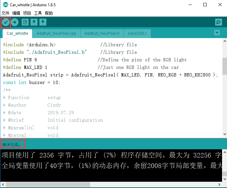
Task: Click the '//Define the pins of the RGB light' comment
Action: [142, 60]
